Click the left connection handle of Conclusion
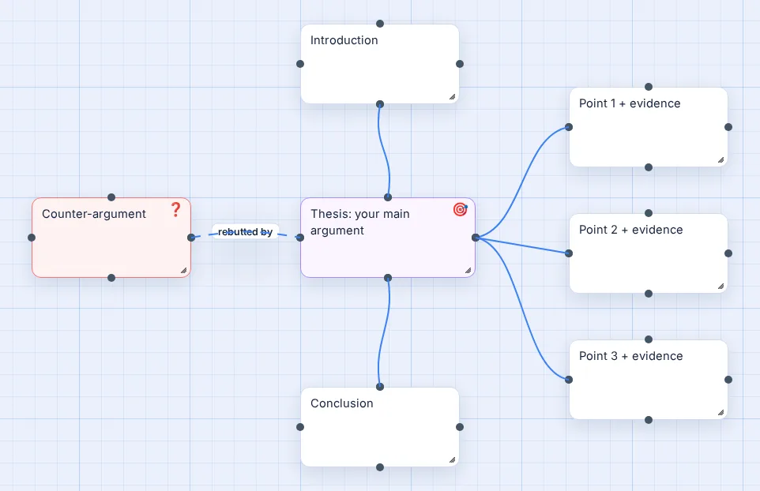 pos(300,427)
